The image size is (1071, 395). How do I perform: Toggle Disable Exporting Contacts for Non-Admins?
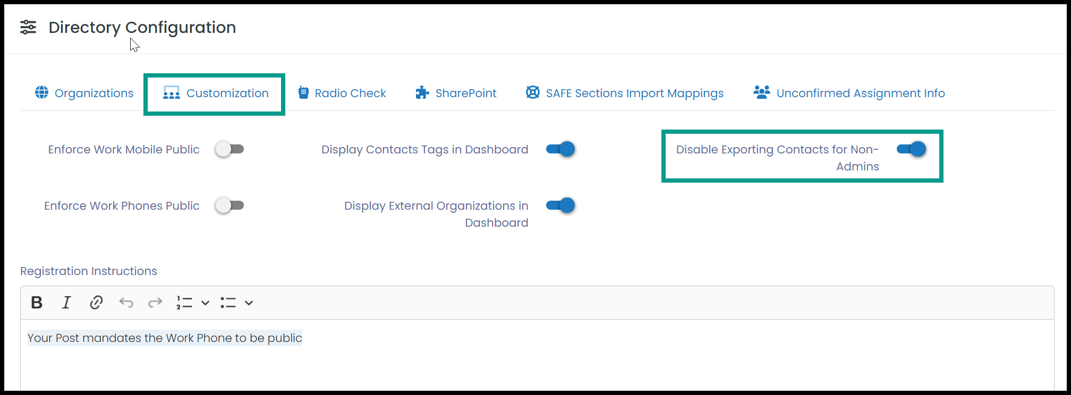click(911, 149)
